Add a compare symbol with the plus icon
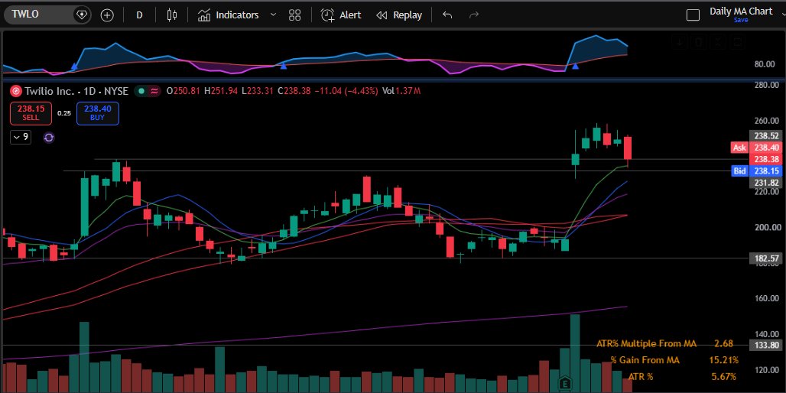The width and height of the screenshot is (786, 393). (107, 15)
